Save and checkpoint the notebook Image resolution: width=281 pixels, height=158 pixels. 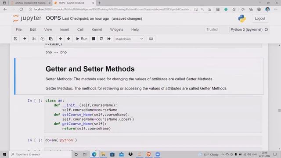point(16,39)
